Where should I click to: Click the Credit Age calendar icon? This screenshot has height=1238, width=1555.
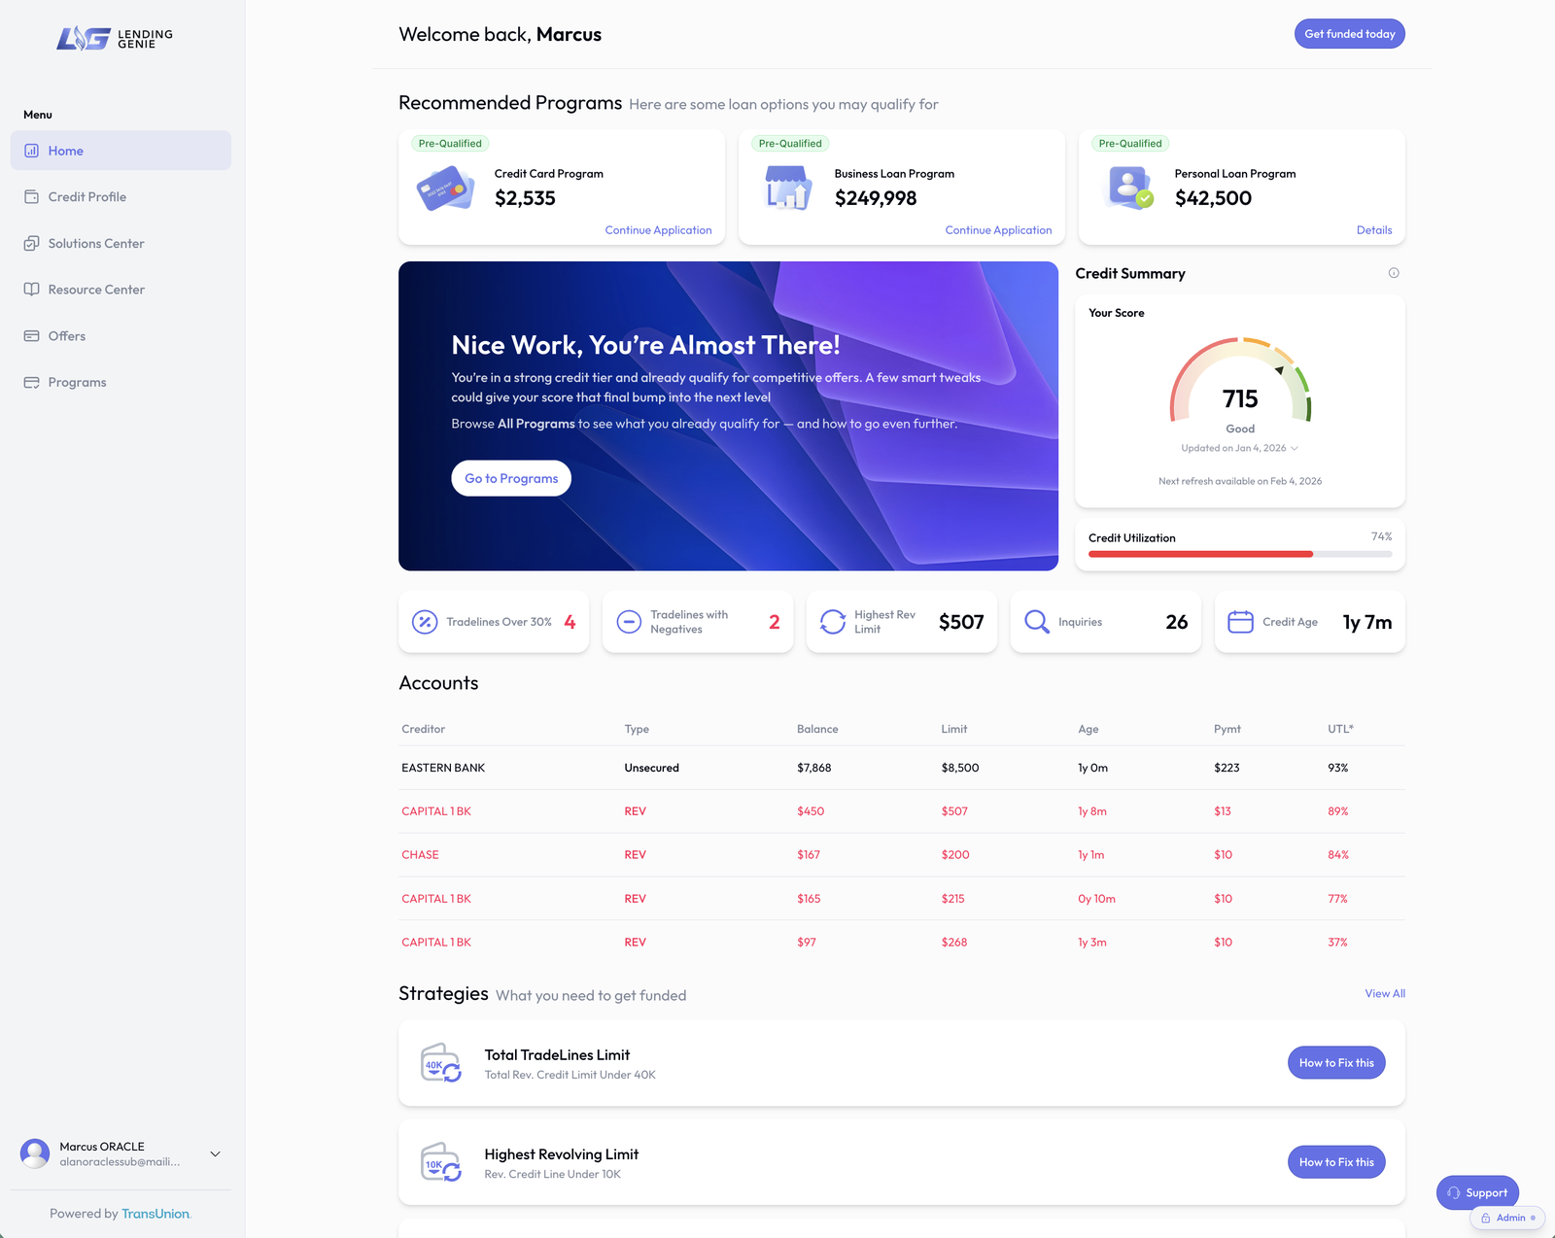[x=1241, y=622]
